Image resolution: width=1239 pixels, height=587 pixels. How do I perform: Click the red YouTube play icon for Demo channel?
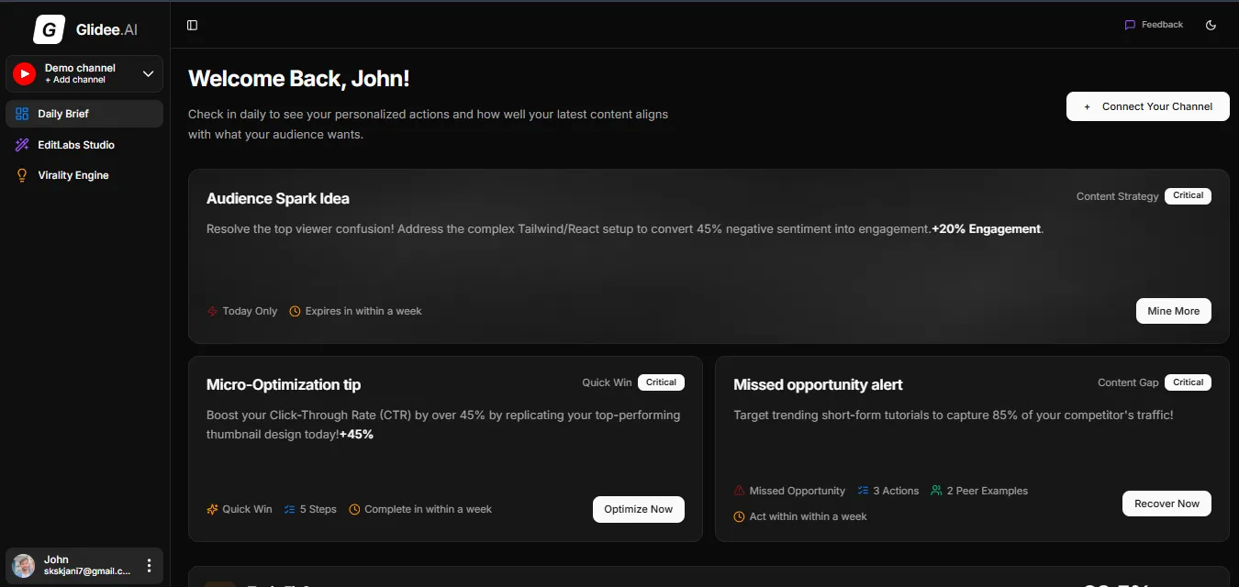(x=23, y=73)
